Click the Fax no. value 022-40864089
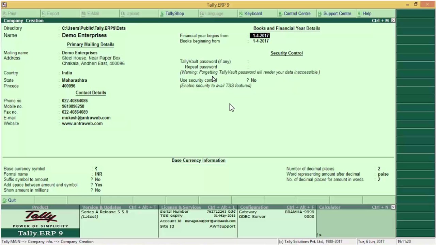 [x=75, y=112]
